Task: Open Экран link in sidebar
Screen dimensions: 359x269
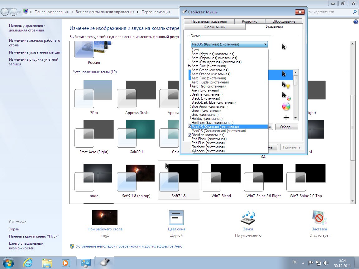Action: click(14, 229)
